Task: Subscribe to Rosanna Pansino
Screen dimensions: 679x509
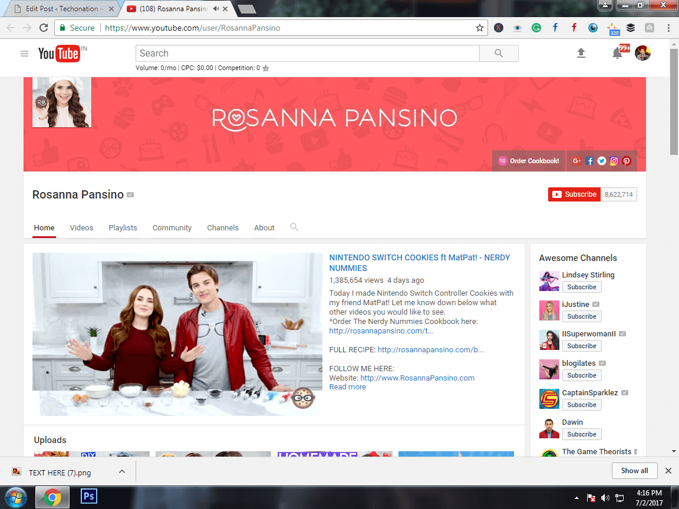Action: 574,194
